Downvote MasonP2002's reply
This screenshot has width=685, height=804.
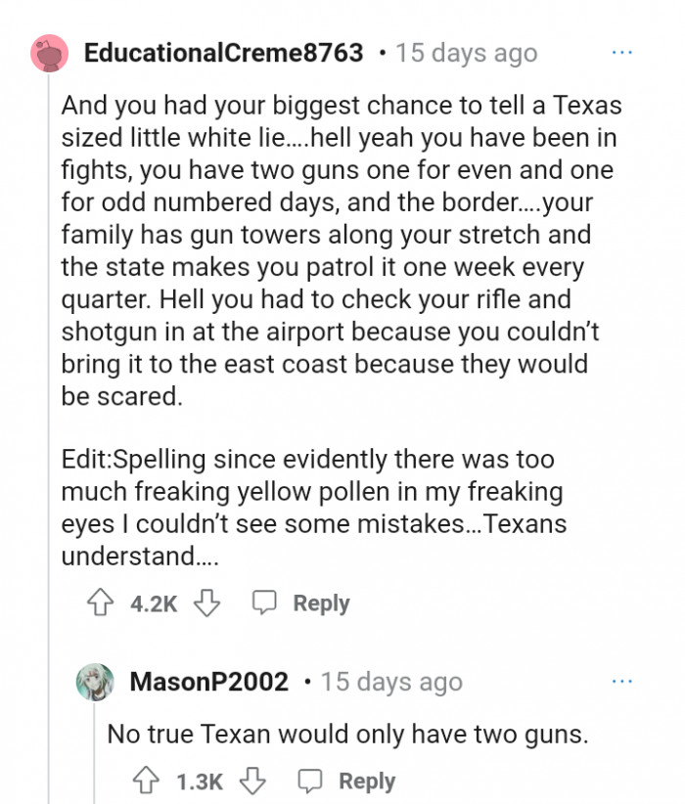(x=252, y=781)
